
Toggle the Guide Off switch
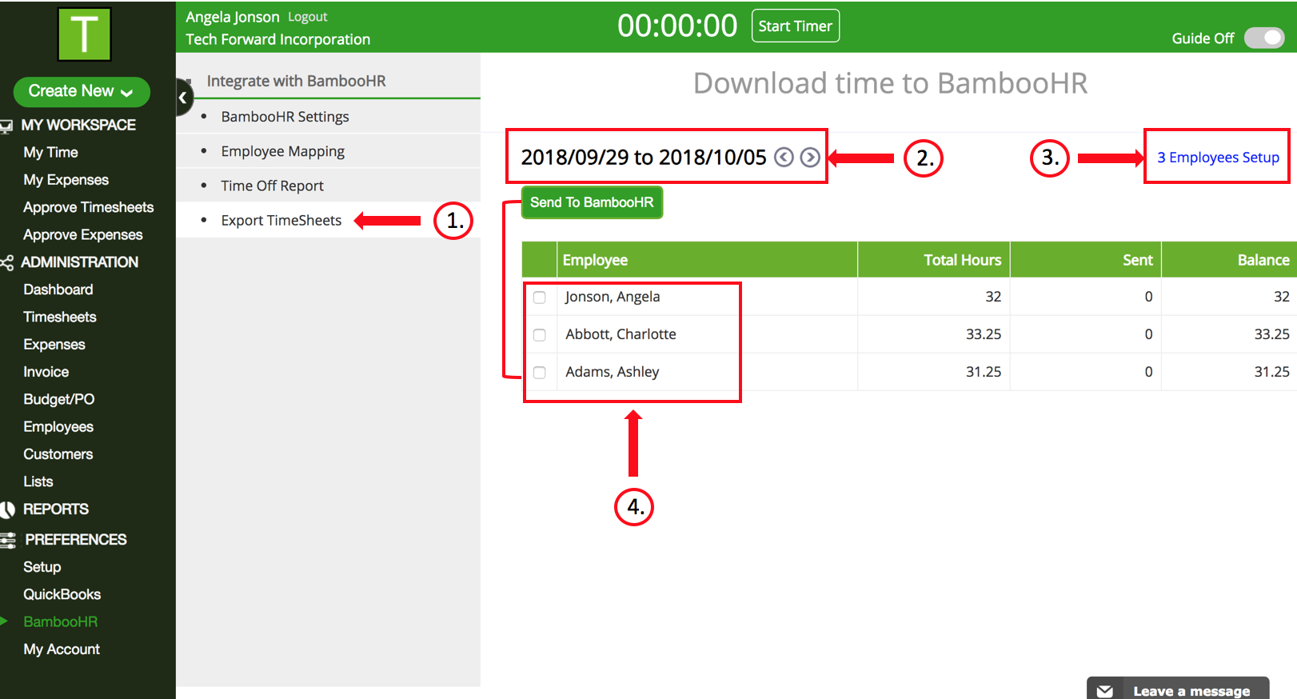click(1264, 38)
